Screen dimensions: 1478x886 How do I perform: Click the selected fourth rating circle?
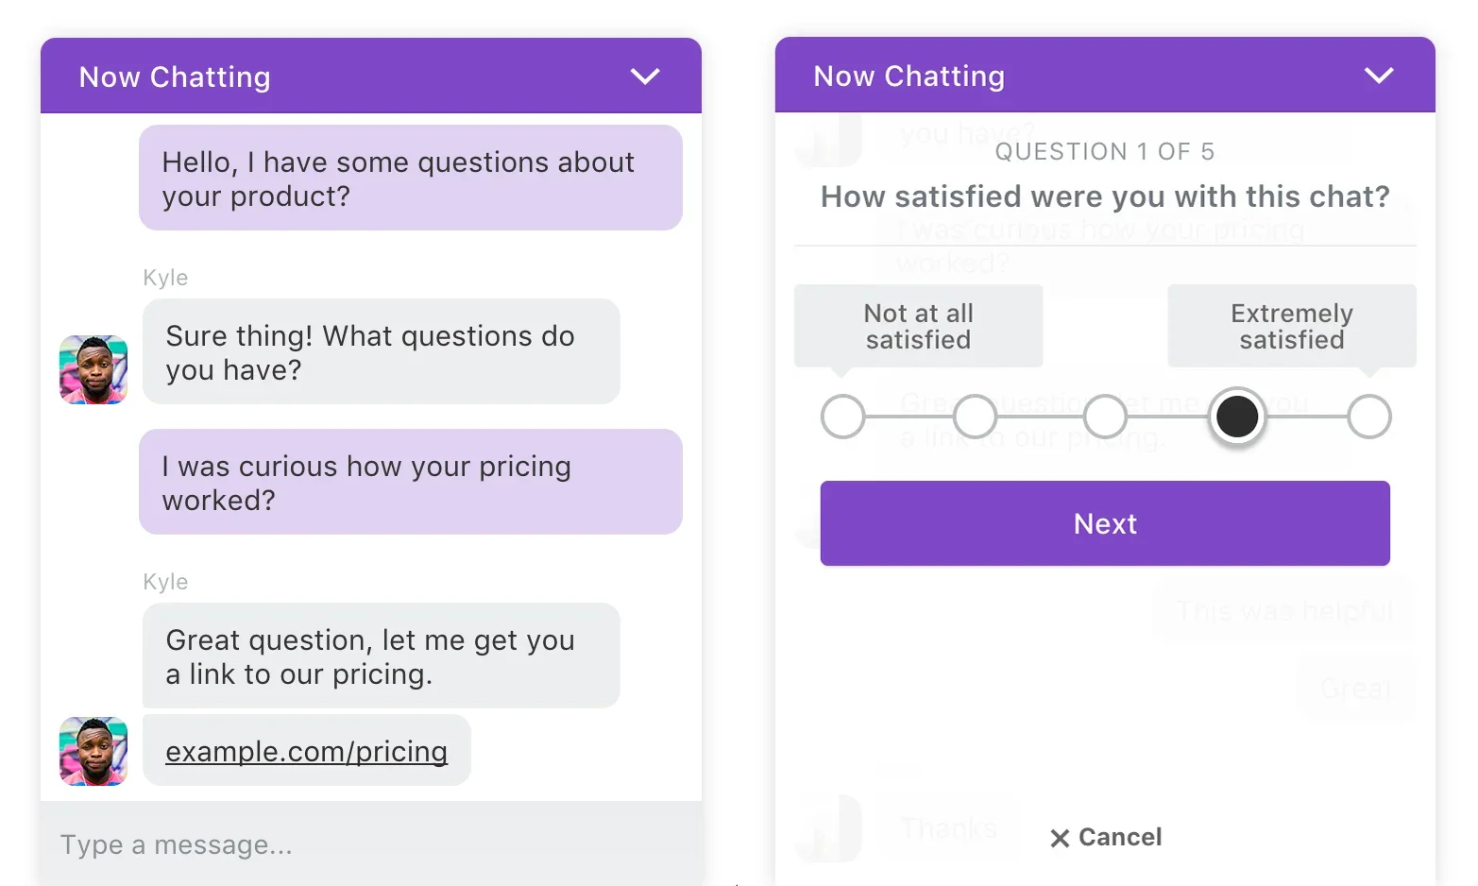coord(1237,417)
